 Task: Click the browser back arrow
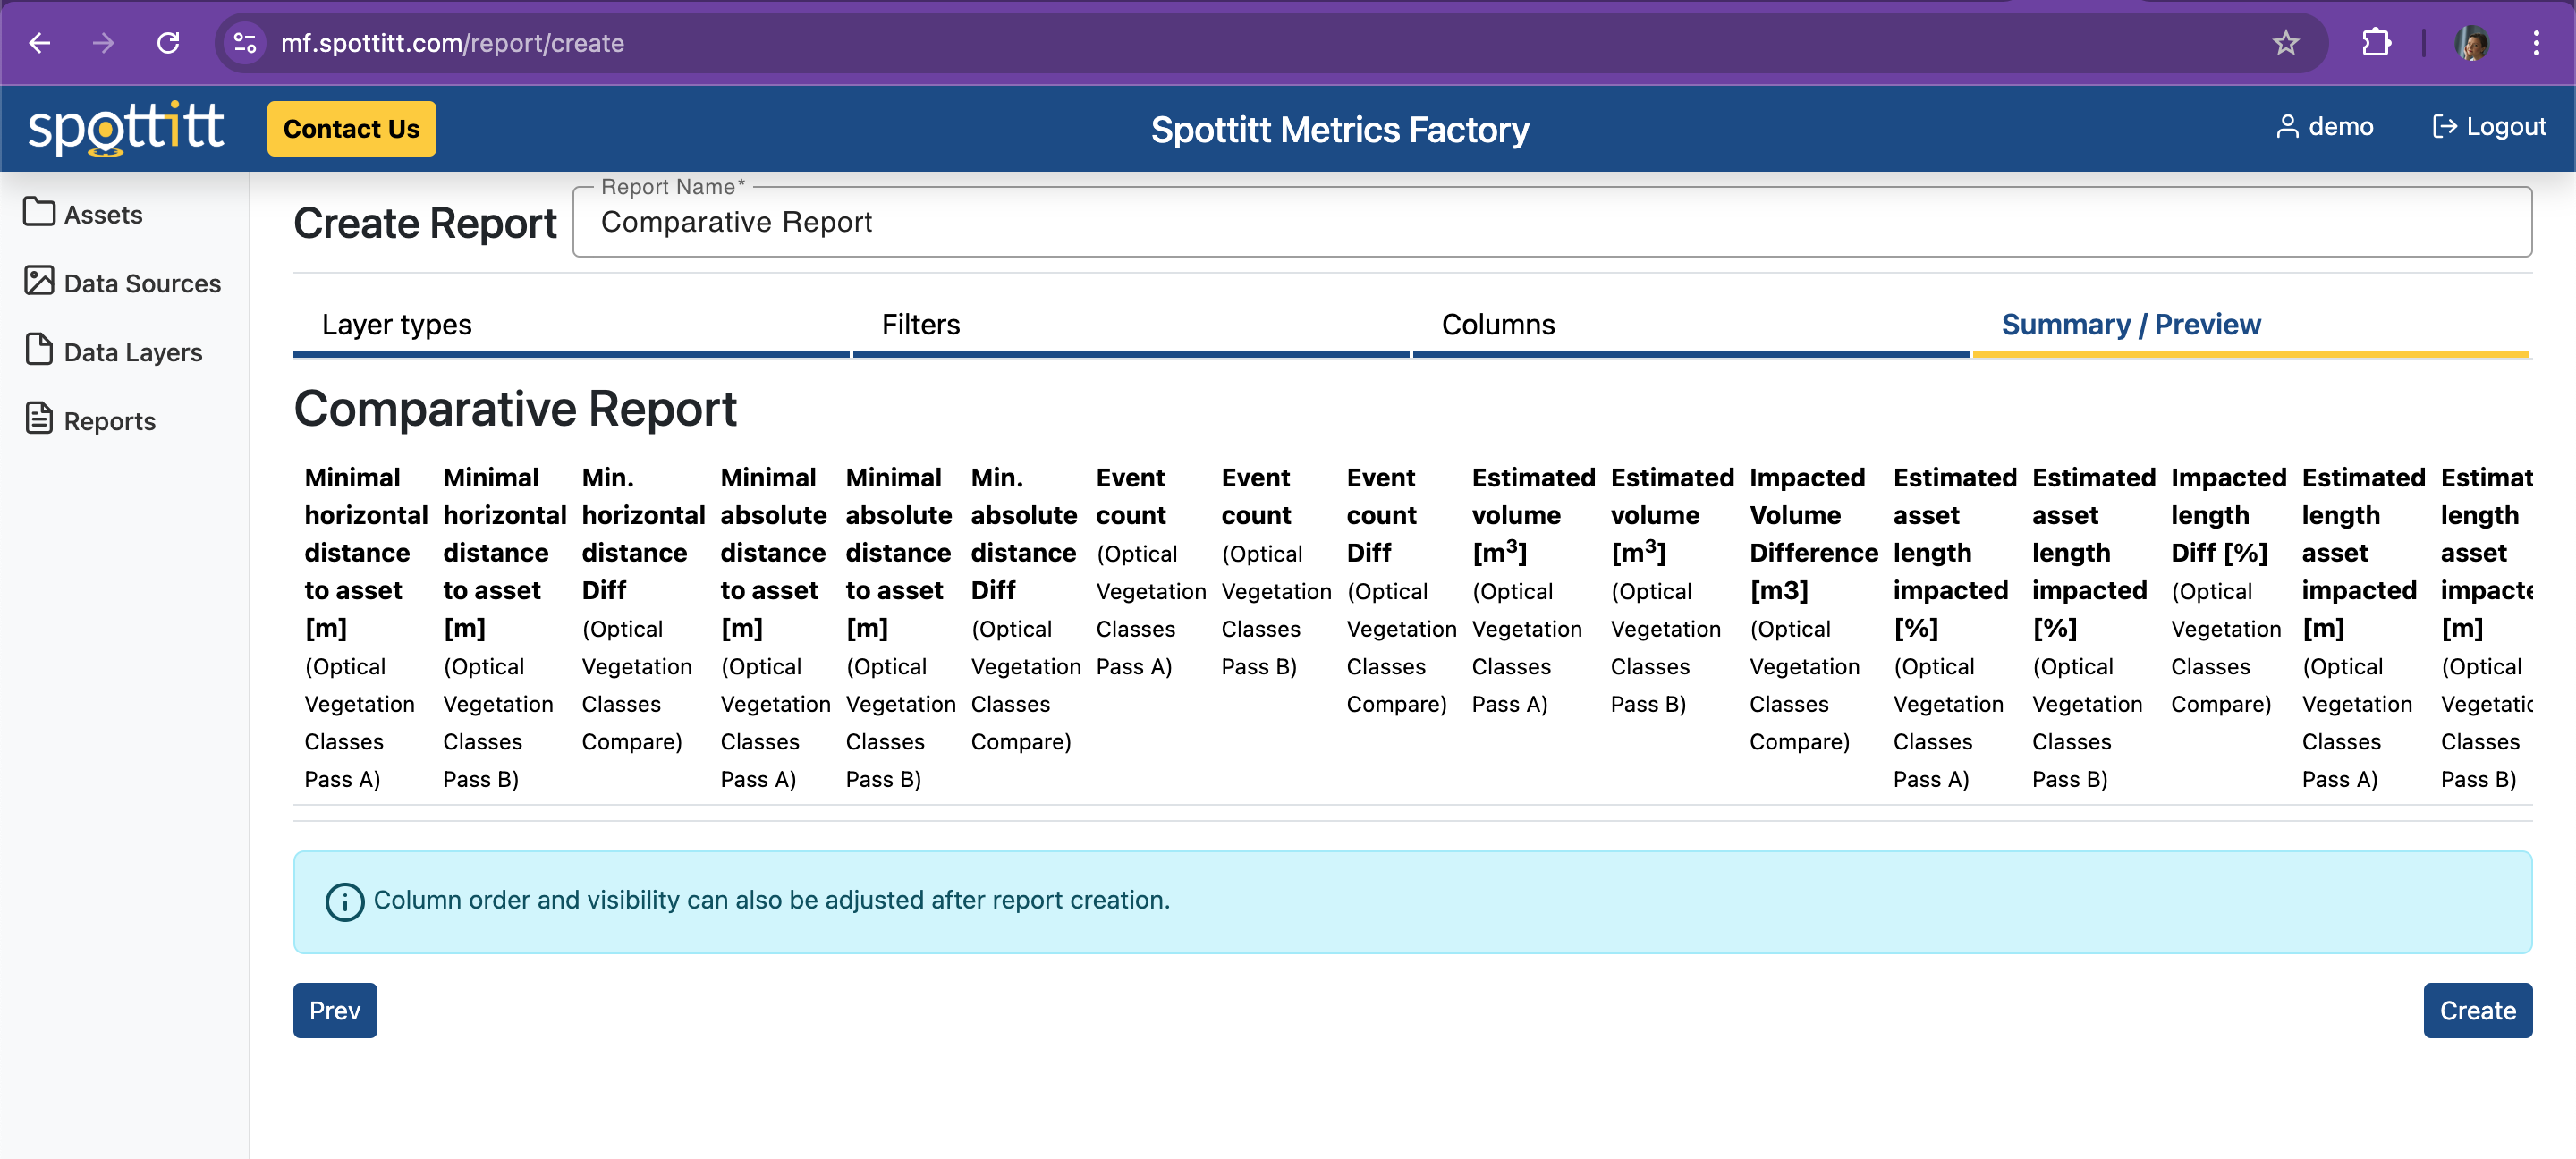[x=40, y=43]
